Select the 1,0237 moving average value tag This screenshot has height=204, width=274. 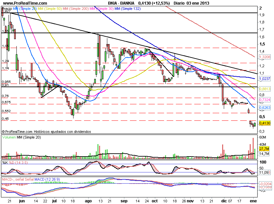click(265, 79)
